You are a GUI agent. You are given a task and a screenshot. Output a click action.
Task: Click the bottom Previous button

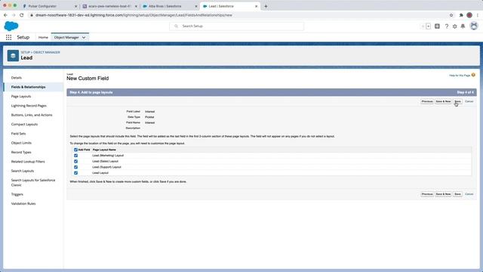427,194
